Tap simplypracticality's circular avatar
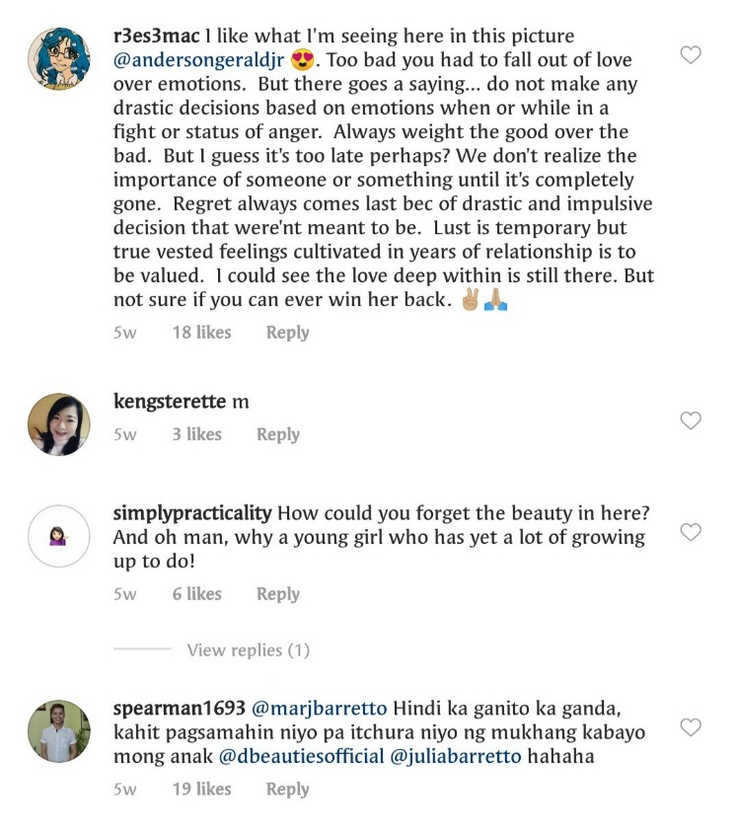The height and width of the screenshot is (834, 740). click(58, 536)
